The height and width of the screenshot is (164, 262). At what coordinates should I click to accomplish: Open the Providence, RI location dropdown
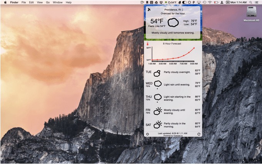coord(174,10)
